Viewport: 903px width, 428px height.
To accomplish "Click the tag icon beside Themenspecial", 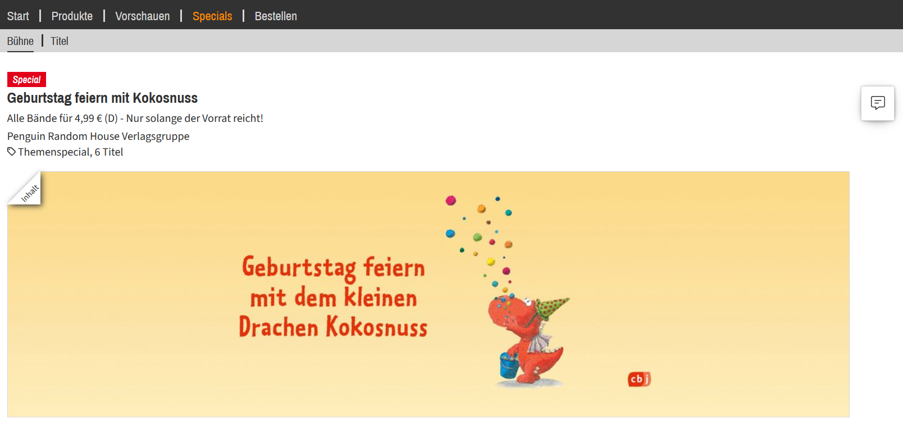I will [x=11, y=152].
